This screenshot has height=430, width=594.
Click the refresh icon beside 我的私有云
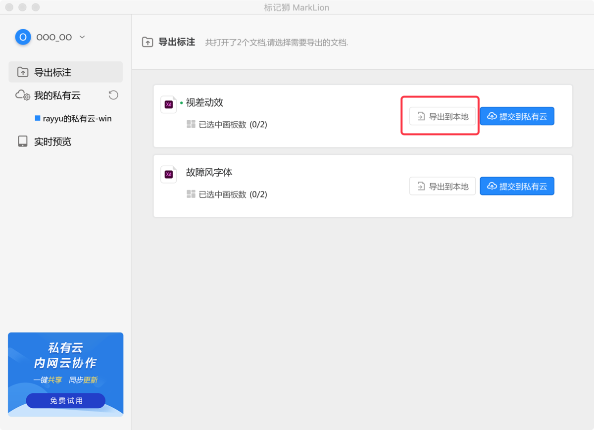tap(113, 95)
